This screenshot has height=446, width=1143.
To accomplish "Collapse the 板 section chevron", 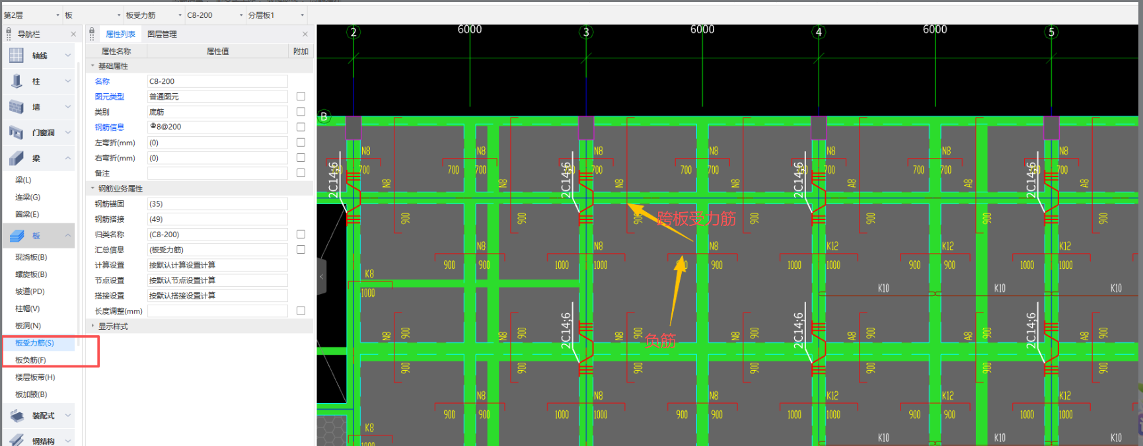I will pyautogui.click(x=68, y=236).
